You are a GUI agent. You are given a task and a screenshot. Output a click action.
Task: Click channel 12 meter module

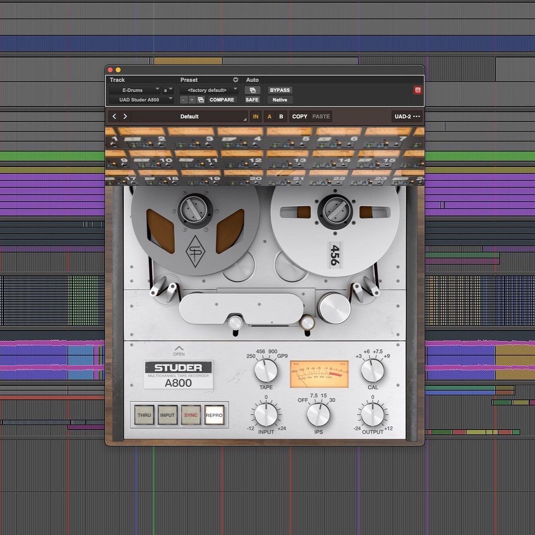tap(242, 160)
